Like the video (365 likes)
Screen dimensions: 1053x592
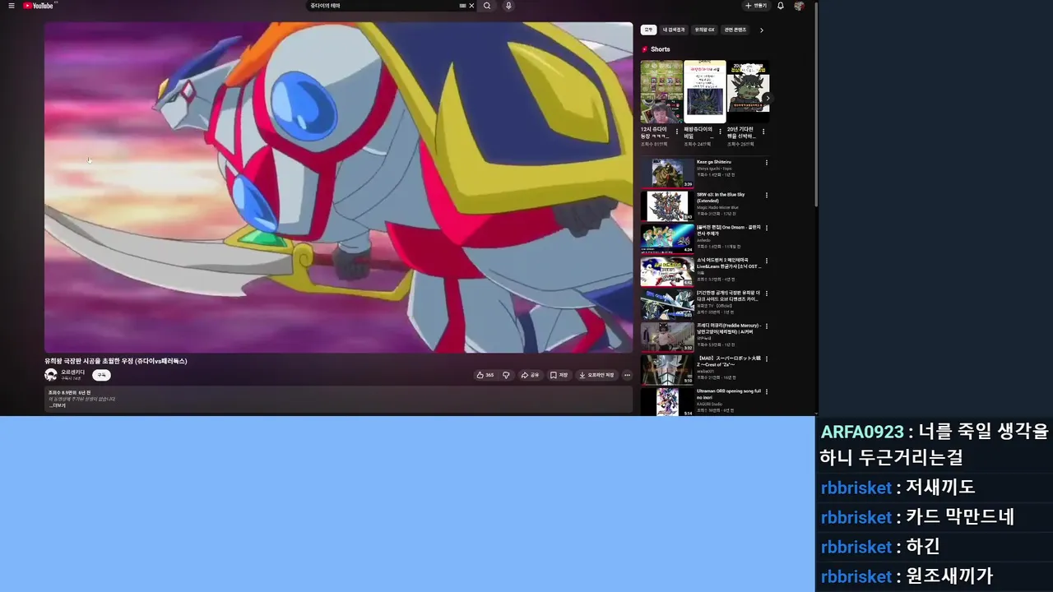tap(485, 375)
